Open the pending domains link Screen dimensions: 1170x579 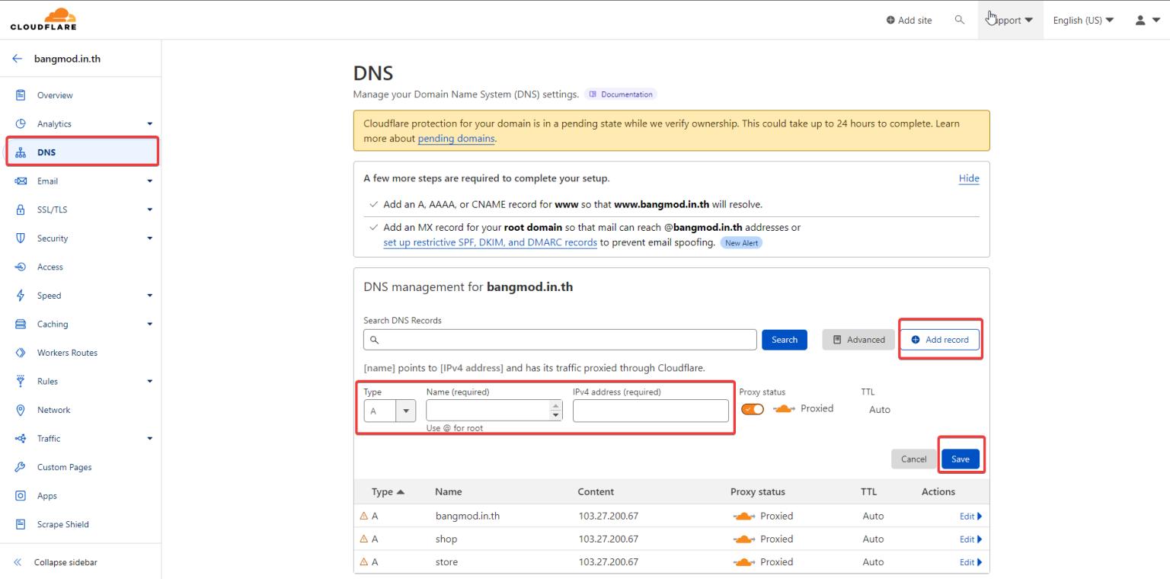click(x=456, y=138)
